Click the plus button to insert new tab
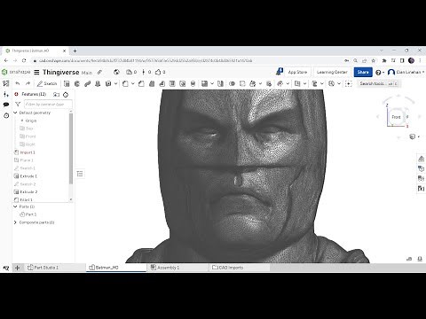This screenshot has width=426, height=319. (18, 268)
